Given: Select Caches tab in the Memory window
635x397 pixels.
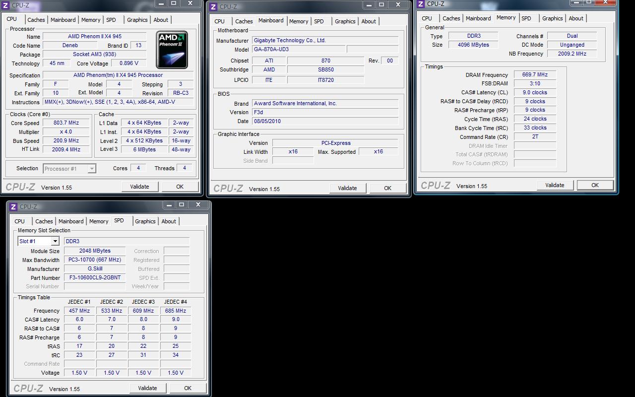Looking at the screenshot, I should [451, 18].
